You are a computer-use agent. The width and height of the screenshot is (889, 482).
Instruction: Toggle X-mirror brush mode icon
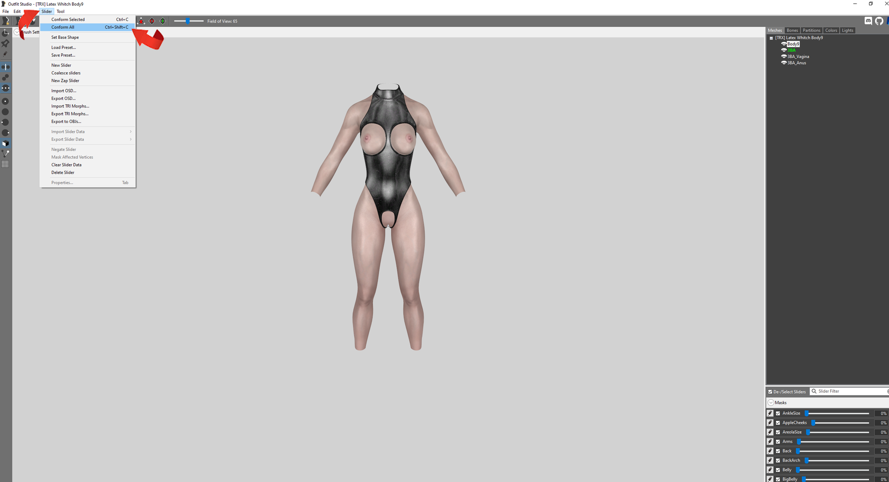[6, 67]
